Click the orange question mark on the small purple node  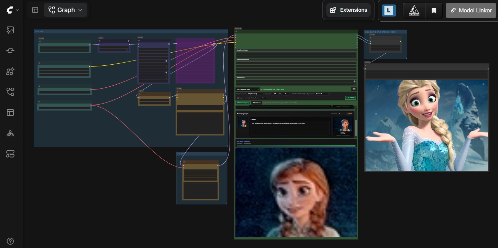pos(128,41)
